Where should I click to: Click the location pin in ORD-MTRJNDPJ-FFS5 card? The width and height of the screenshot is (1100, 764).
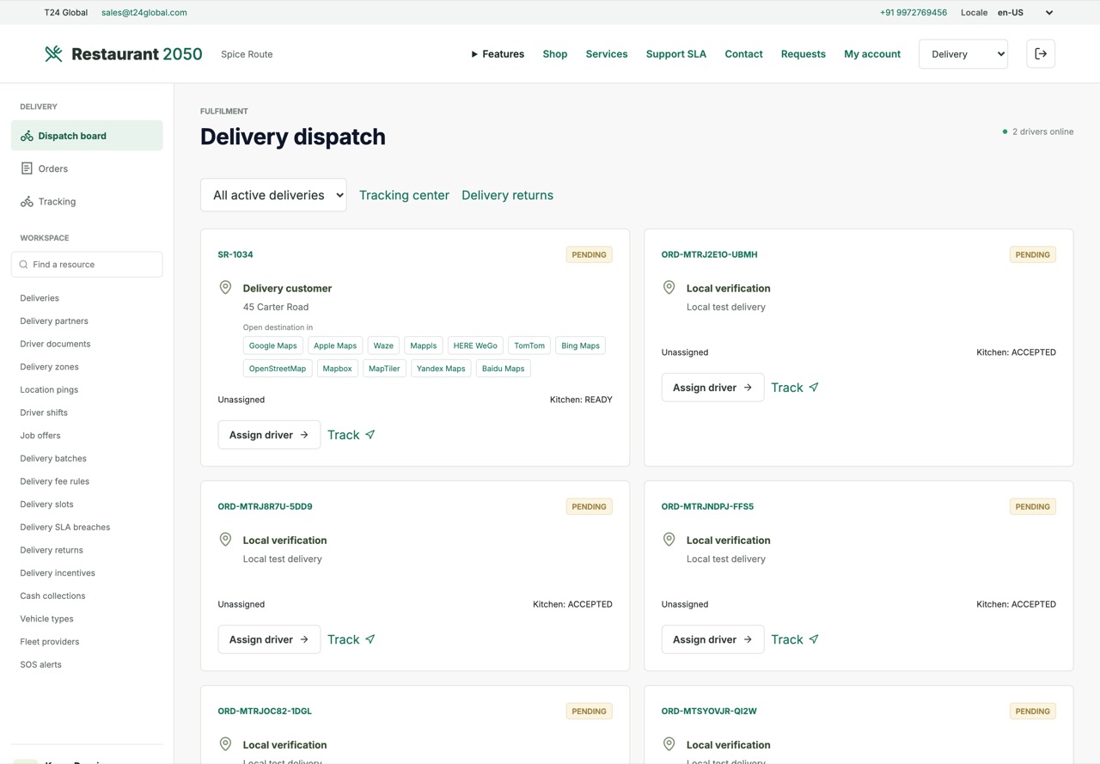click(669, 540)
